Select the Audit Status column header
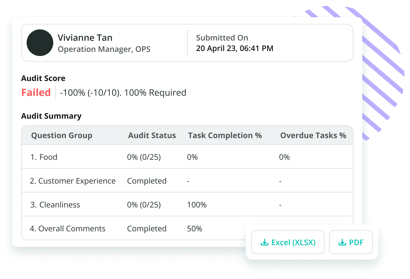This screenshot has height=279, width=410. click(x=152, y=135)
